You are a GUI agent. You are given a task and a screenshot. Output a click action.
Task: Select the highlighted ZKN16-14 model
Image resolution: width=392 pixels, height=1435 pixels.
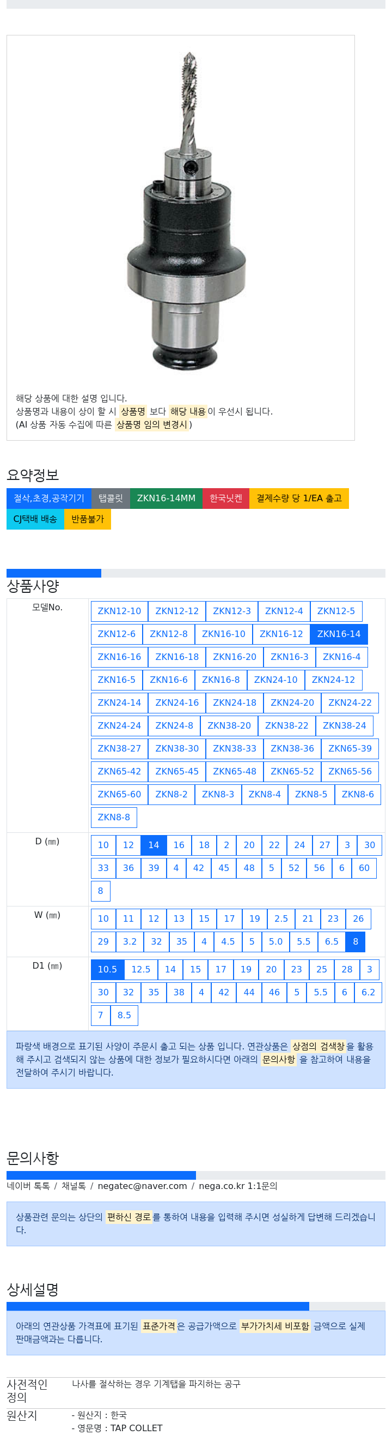339,634
